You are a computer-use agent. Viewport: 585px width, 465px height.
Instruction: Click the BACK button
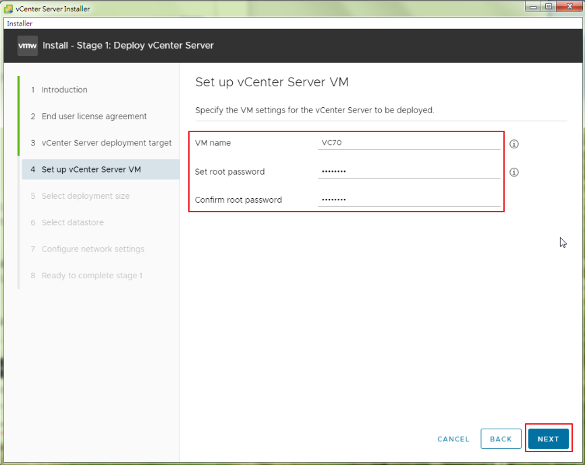point(501,439)
